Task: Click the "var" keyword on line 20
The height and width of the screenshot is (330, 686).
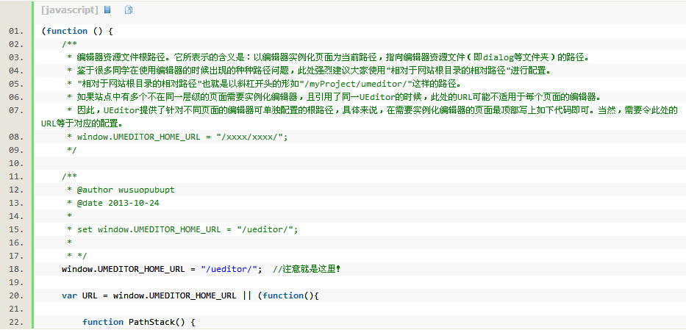Action: 69,295
